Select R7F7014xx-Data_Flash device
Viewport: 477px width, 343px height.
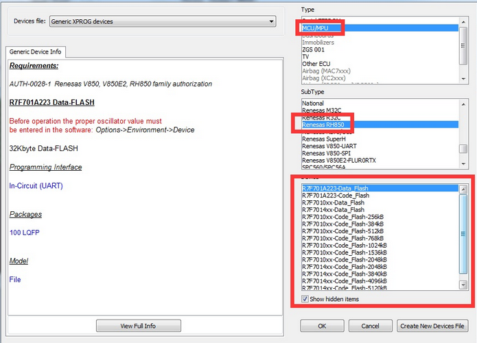tap(380, 209)
